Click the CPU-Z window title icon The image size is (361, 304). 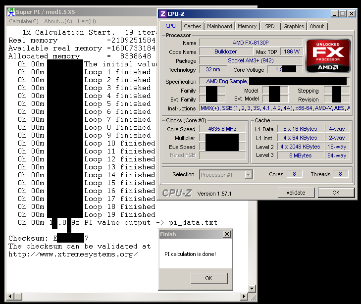[163, 14]
